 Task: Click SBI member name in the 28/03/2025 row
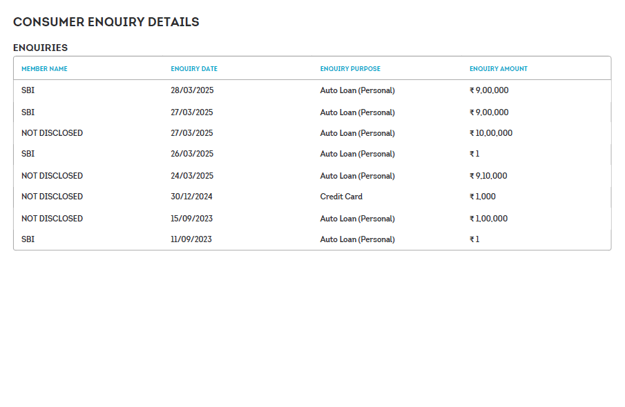[28, 90]
